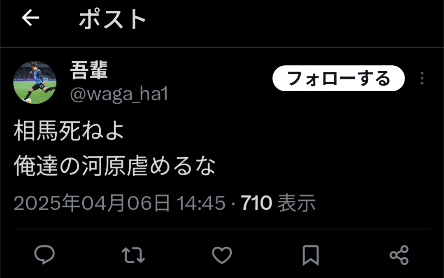444x278 pixels.
Task: Reply to the post via speech bubble icon
Action: coord(44,255)
